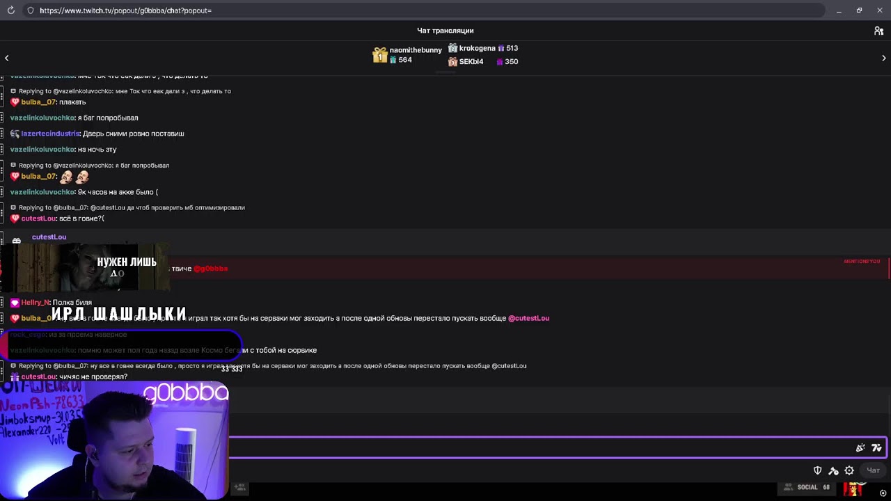Image resolution: width=891 pixels, height=501 pixels.
Task: Click the red avatar icon in the bottom bar
Action: [853, 488]
